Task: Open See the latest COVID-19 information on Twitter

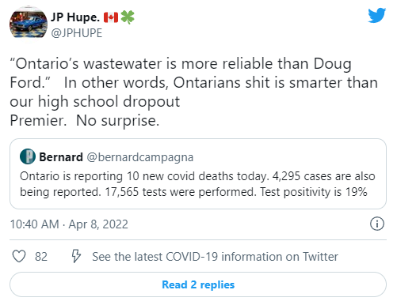Action: coord(215,257)
